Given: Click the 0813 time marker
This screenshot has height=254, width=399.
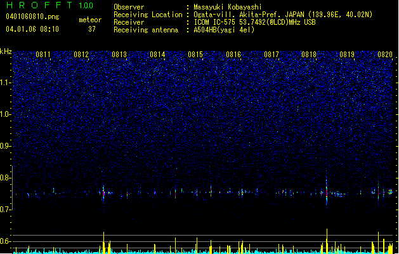Looking at the screenshot, I should tap(119, 55).
